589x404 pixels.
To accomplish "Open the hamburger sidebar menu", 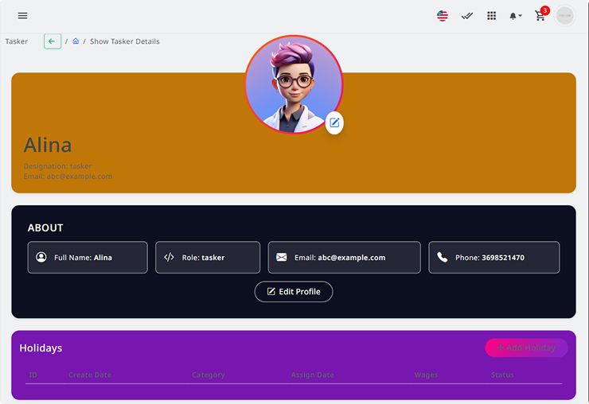I will tap(22, 16).
